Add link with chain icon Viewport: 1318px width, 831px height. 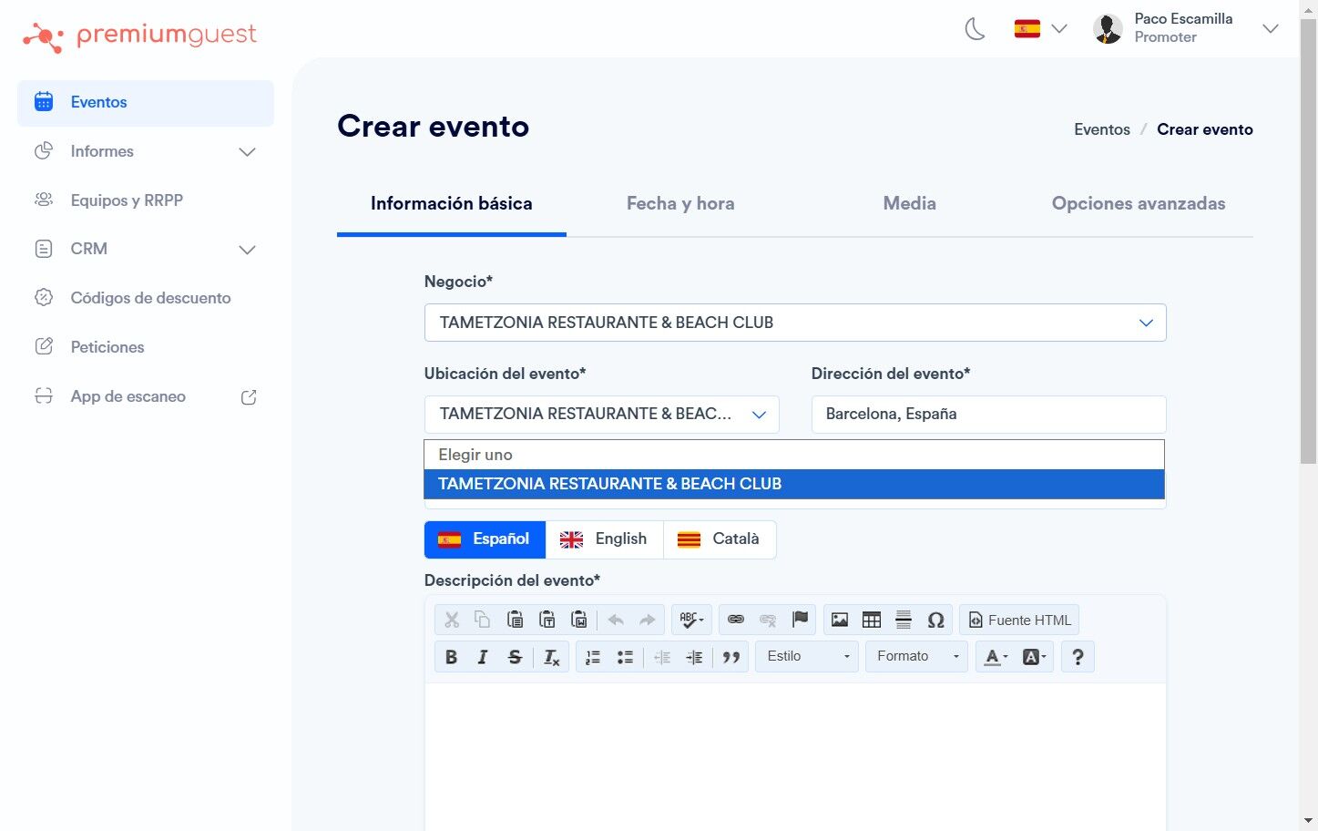736,620
